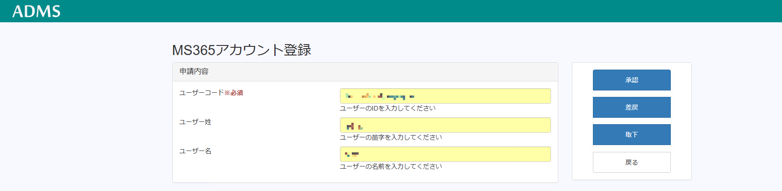This screenshot has height=191, width=782.
Task: Approve the request with 承認 button
Action: point(632,80)
